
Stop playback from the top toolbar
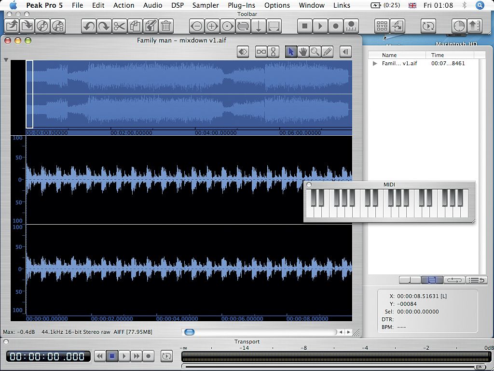tap(305, 26)
